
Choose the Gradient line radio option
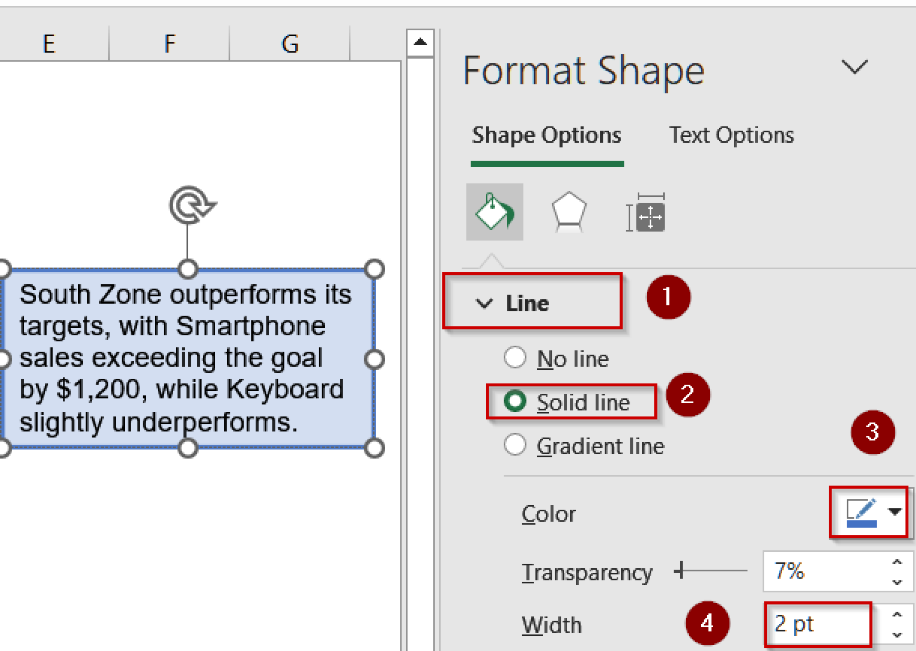tap(515, 445)
